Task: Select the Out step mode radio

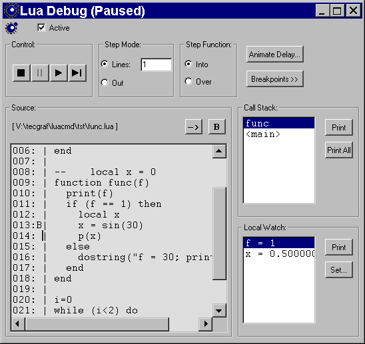Action: pyautogui.click(x=105, y=83)
